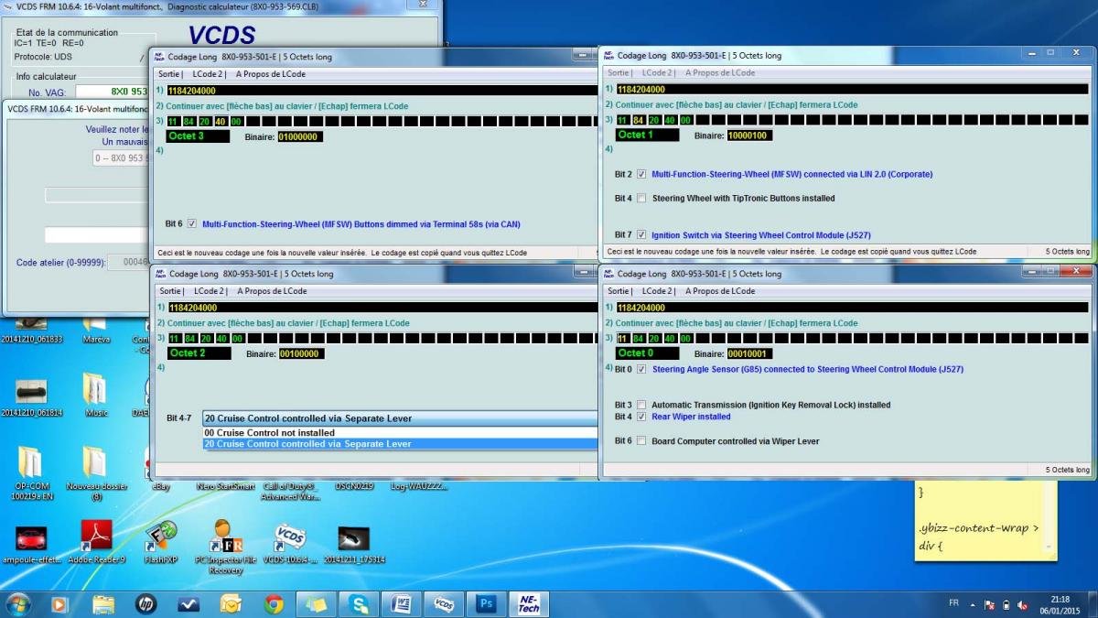Select the FlashFXP desktop shortcut

coord(161,542)
